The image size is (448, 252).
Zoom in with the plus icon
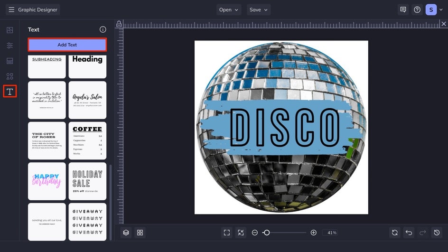click(x=313, y=233)
